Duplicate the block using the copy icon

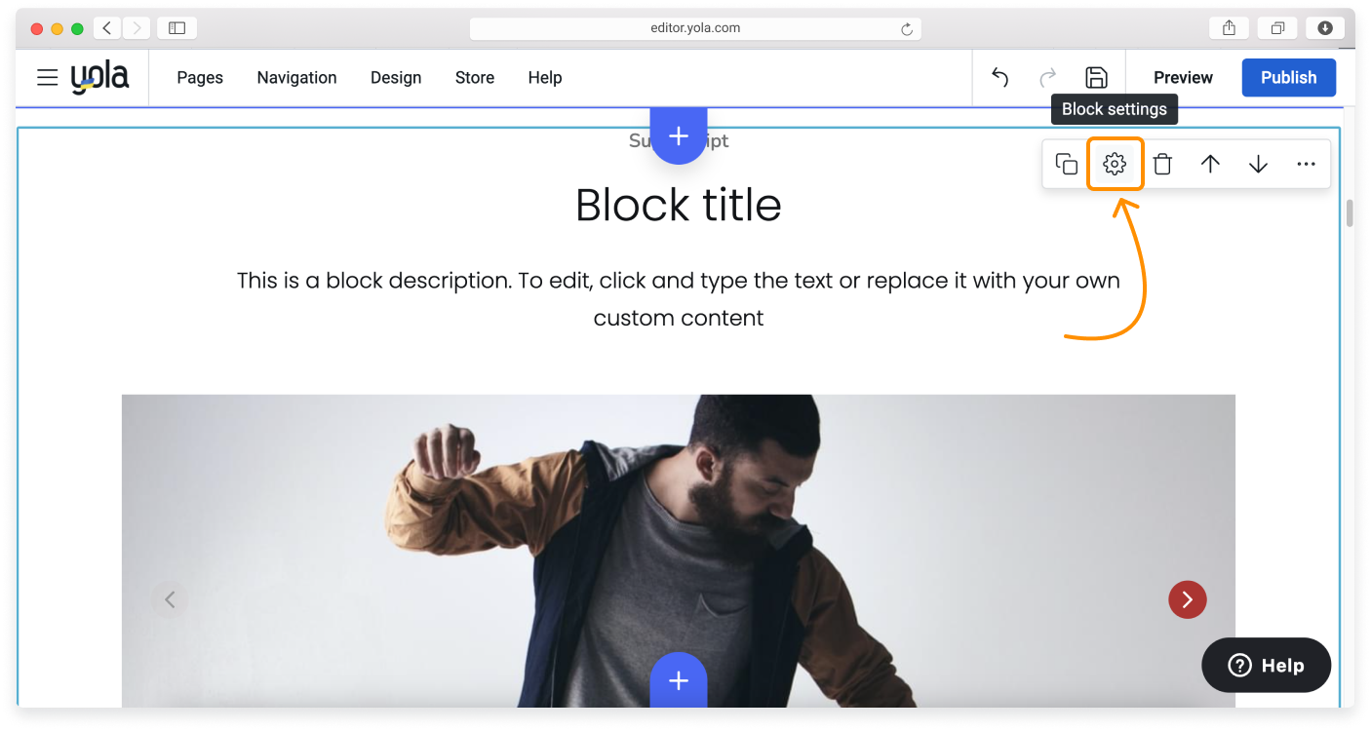[x=1066, y=164]
